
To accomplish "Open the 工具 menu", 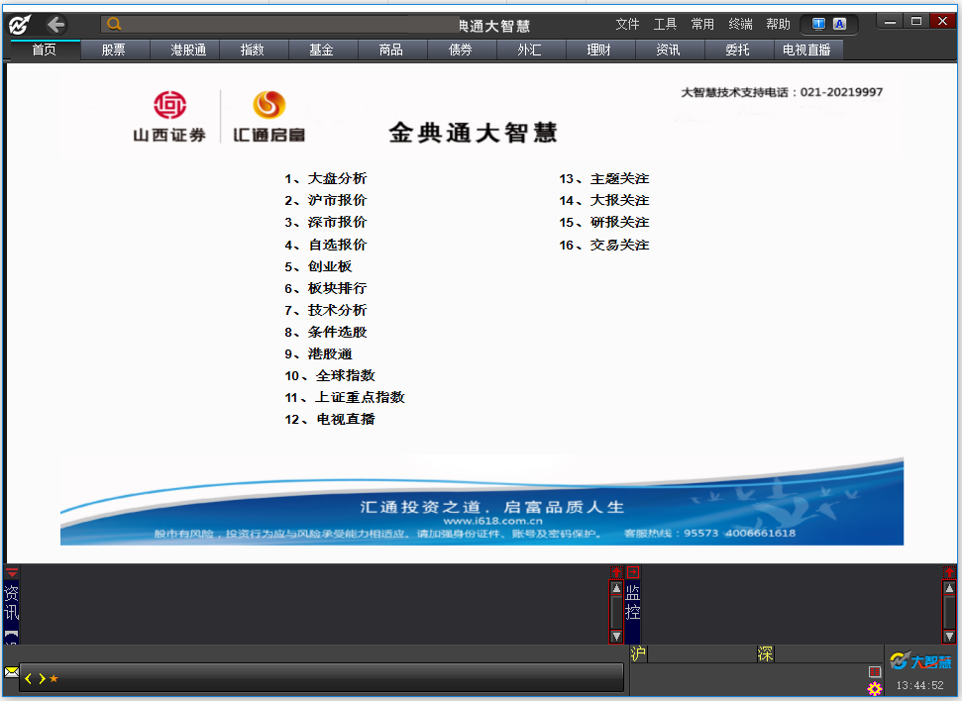I will click(665, 24).
